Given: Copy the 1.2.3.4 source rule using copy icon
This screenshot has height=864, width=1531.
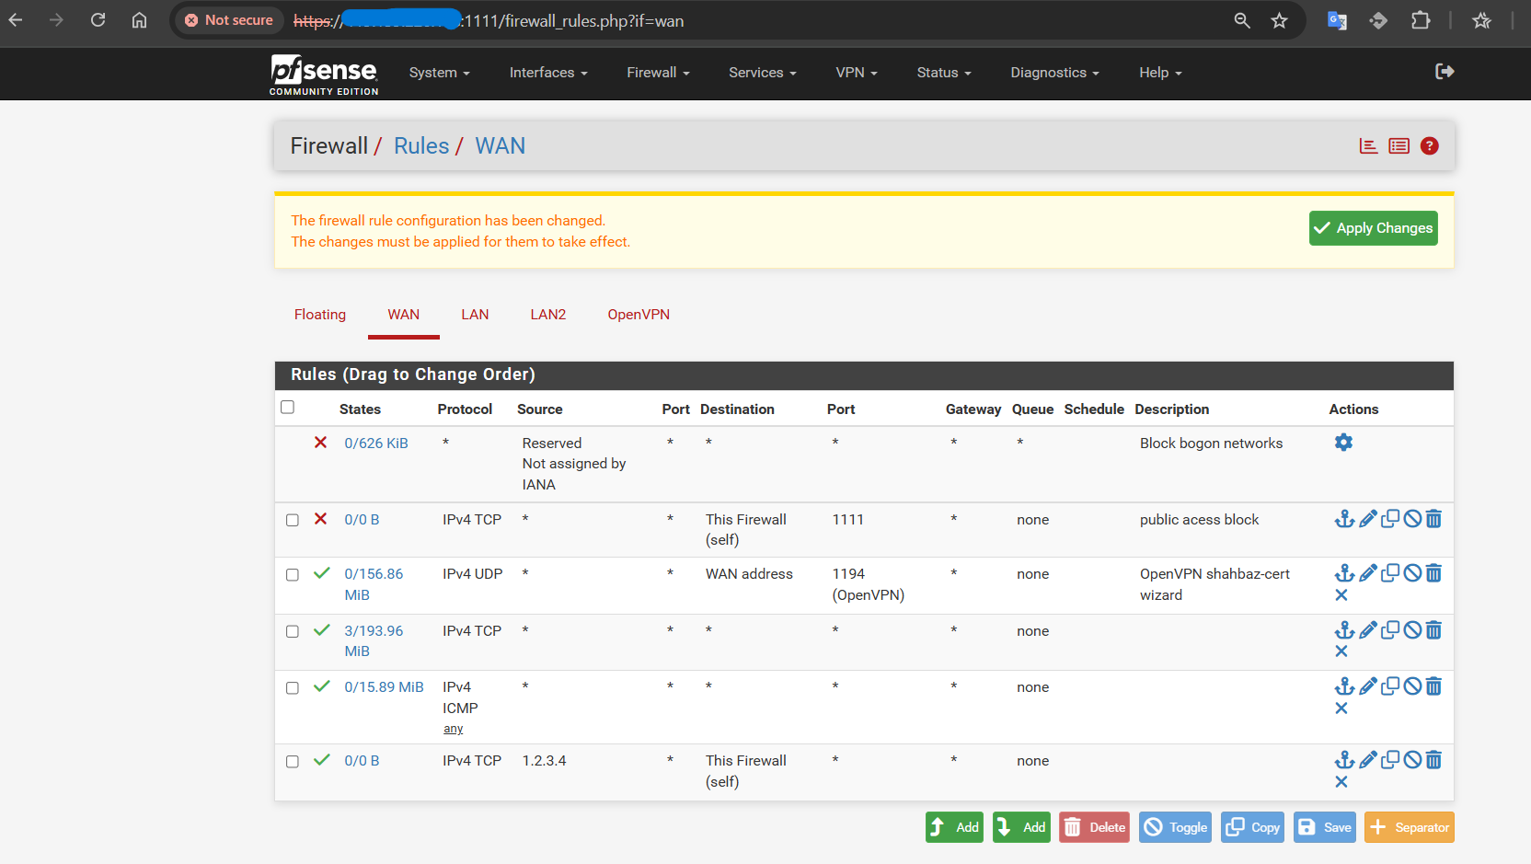Looking at the screenshot, I should click(1390, 760).
